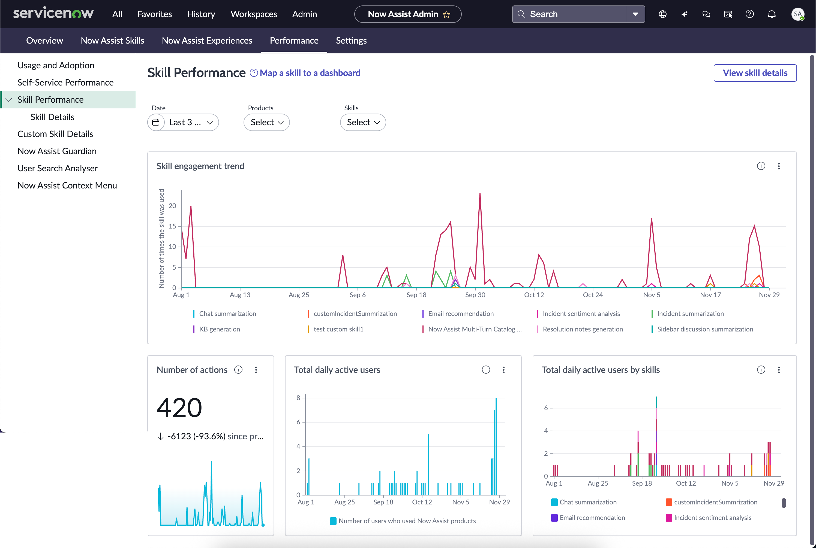The width and height of the screenshot is (816, 548).
Task: Toggle Resolution notes generation legend entry
Action: coord(580,329)
